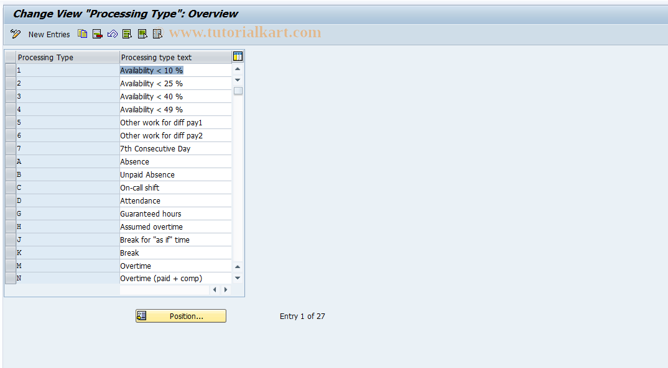Viewport: 668px width, 368px height.
Task: Click page-up arrow near Overtime row
Action: pos(238,267)
